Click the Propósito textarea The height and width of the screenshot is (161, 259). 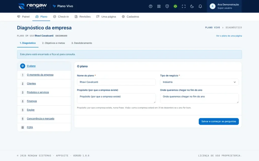[x=116, y=98]
